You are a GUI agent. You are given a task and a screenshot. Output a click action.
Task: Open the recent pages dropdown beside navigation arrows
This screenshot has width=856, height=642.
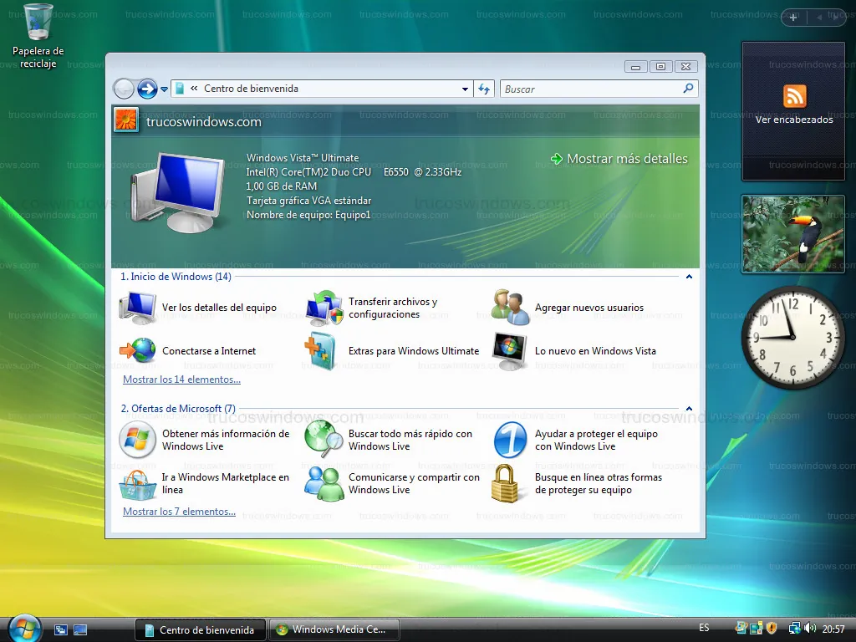tap(165, 89)
